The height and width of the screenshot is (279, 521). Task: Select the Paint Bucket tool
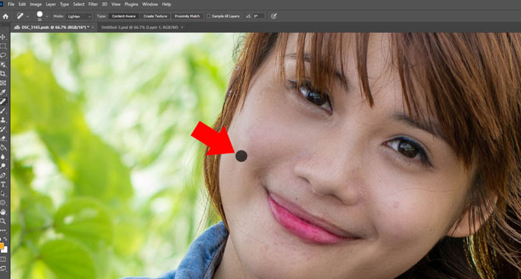click(x=3, y=147)
